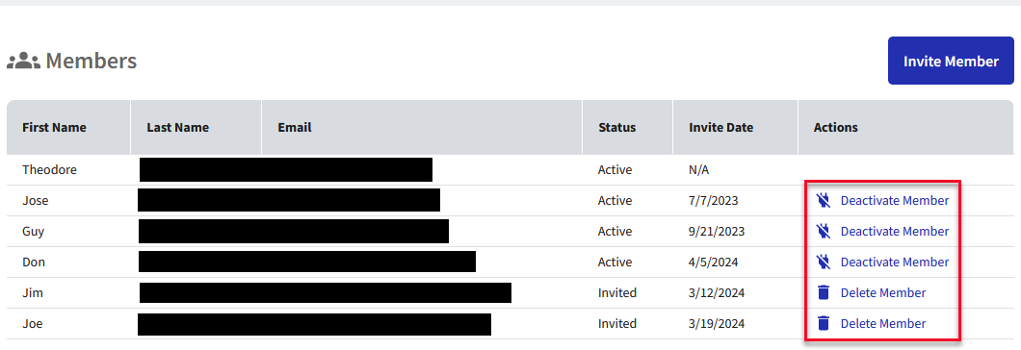Click the unplug icon in Don's row
This screenshot has height=350, width=1021.
coord(824,262)
